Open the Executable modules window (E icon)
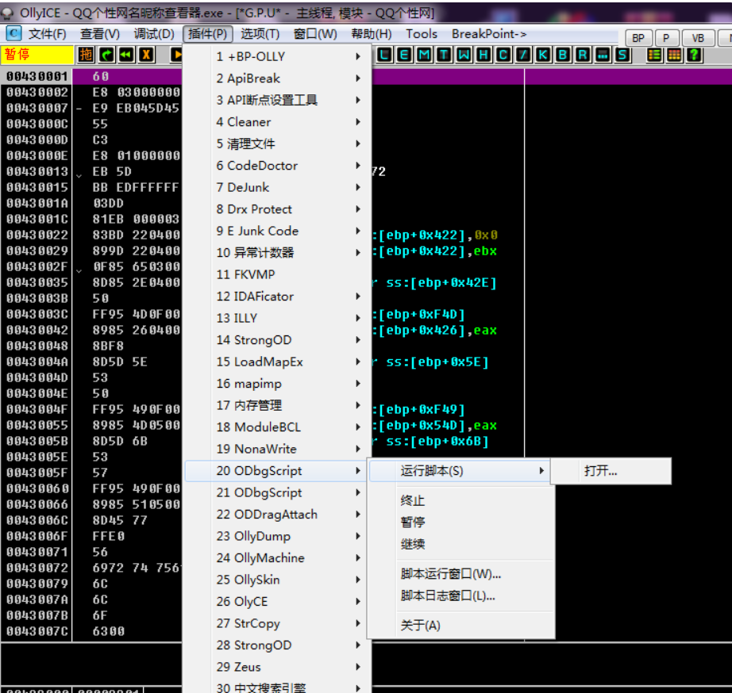This screenshot has height=693, width=732. point(405,55)
